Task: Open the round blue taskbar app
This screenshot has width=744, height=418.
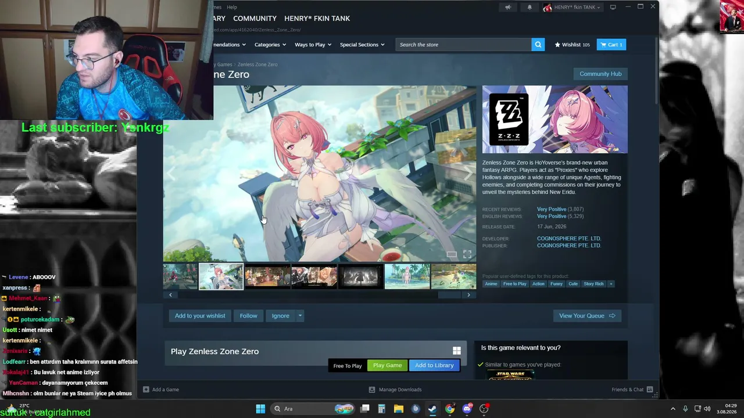Action: click(x=415, y=409)
